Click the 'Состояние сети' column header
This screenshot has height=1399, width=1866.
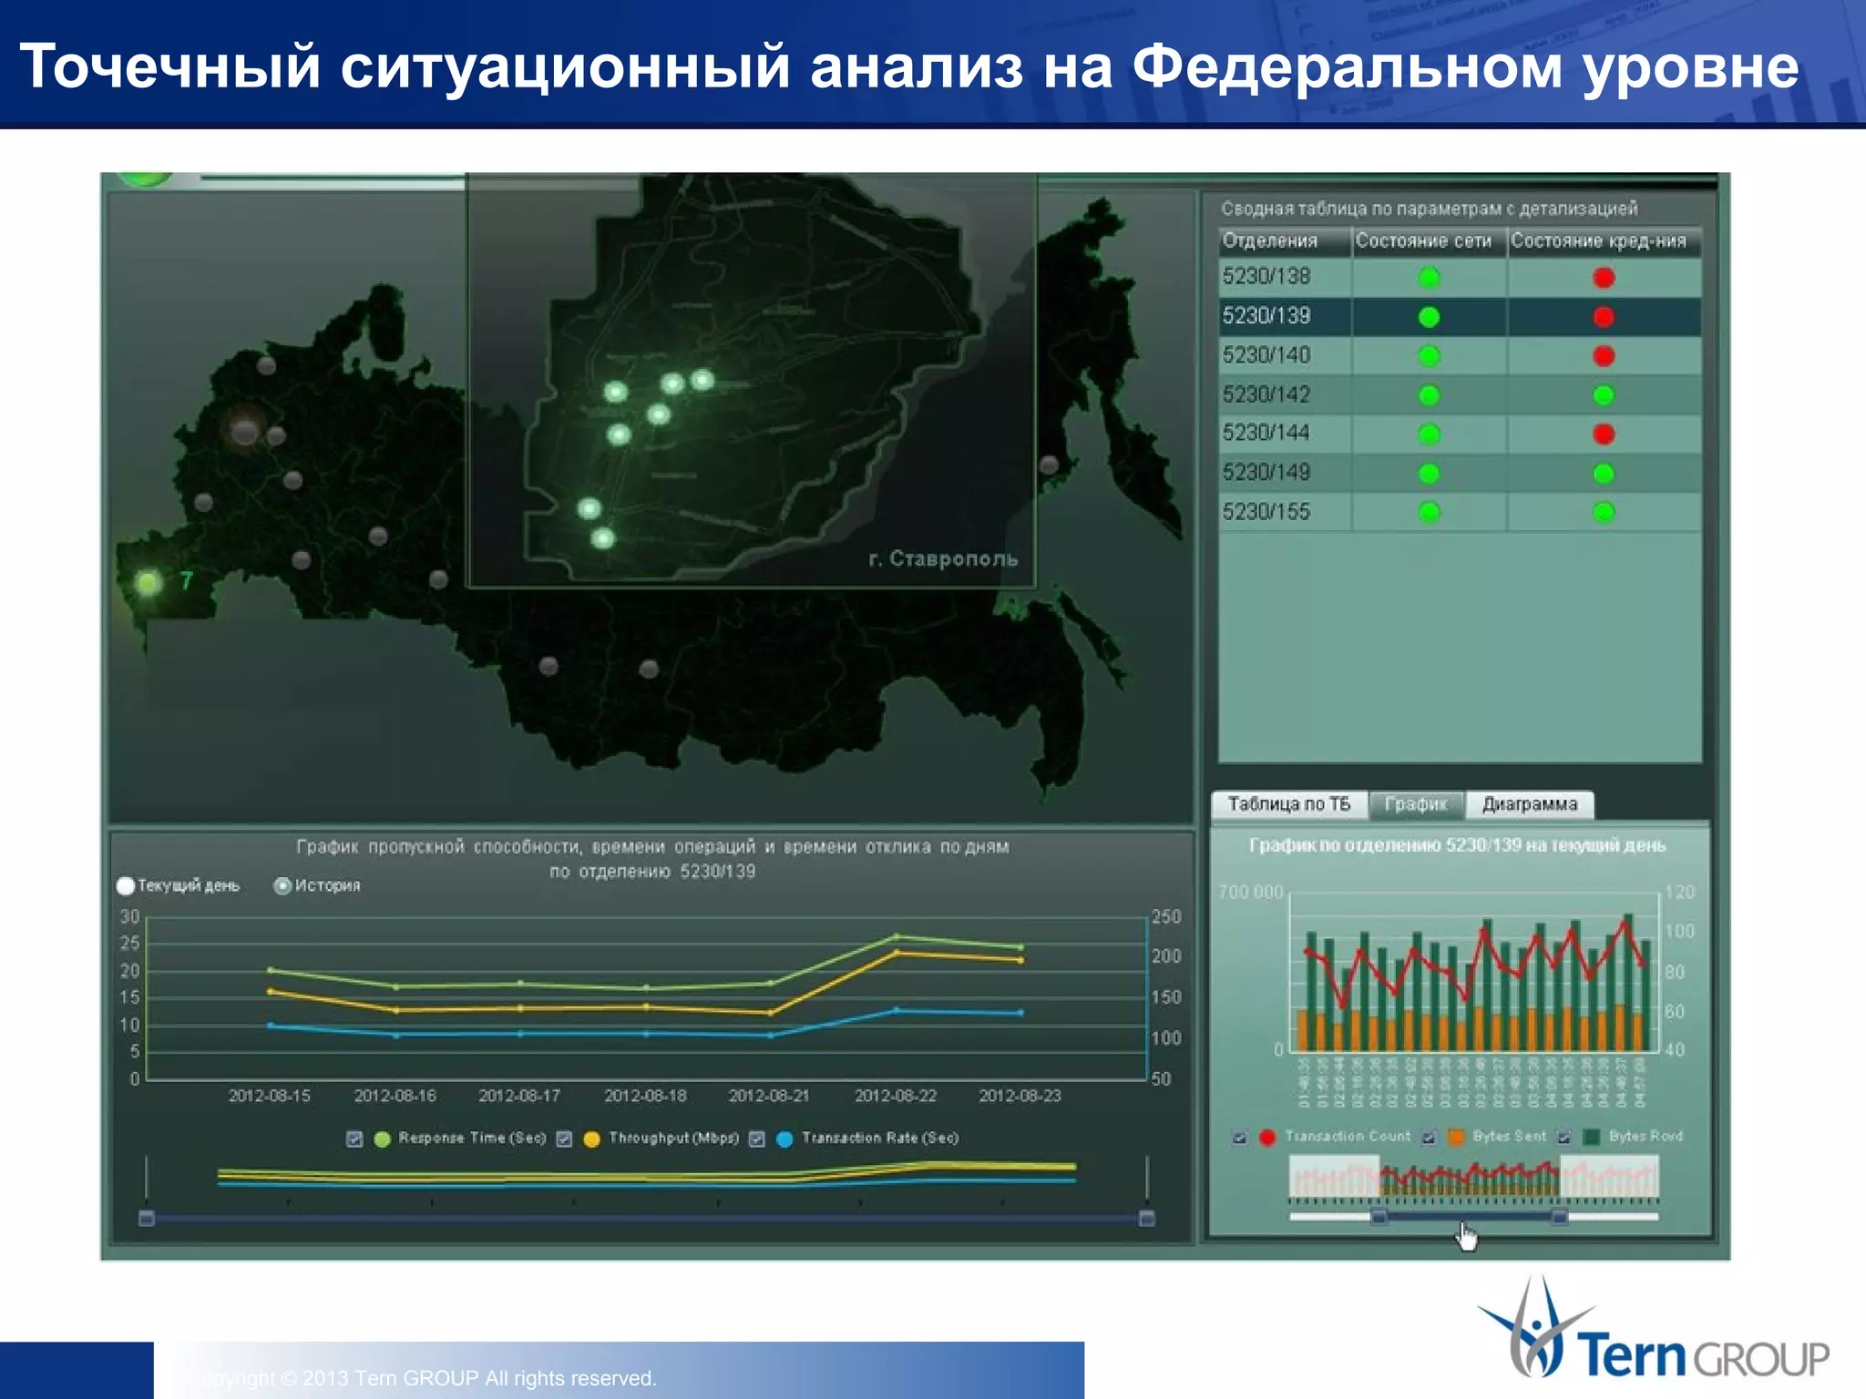pos(1423,241)
